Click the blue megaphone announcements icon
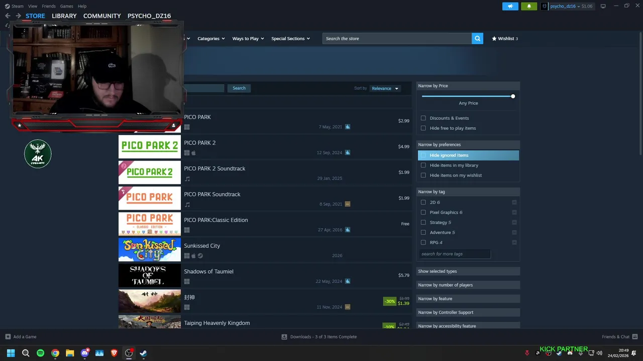This screenshot has height=361, width=643. pos(510,6)
